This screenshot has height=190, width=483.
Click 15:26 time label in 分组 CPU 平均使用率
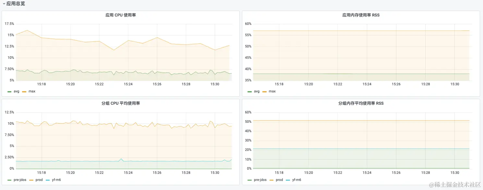(x=157, y=173)
